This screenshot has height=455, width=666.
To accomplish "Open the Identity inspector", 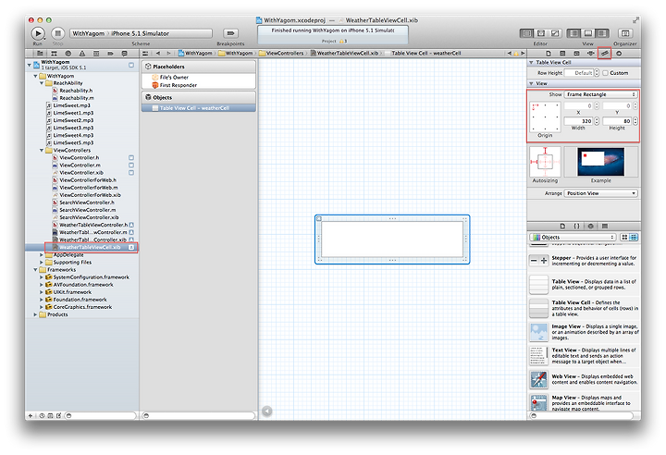I will click(x=576, y=54).
